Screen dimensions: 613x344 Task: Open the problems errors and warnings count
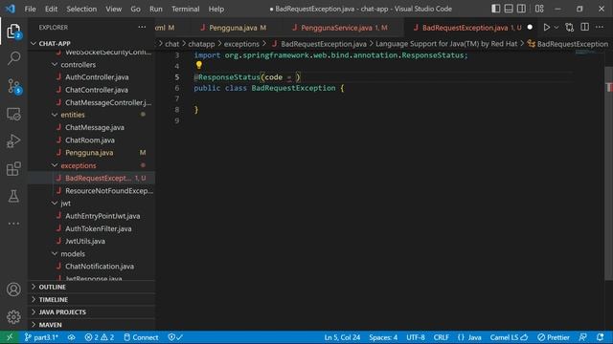tap(100, 337)
